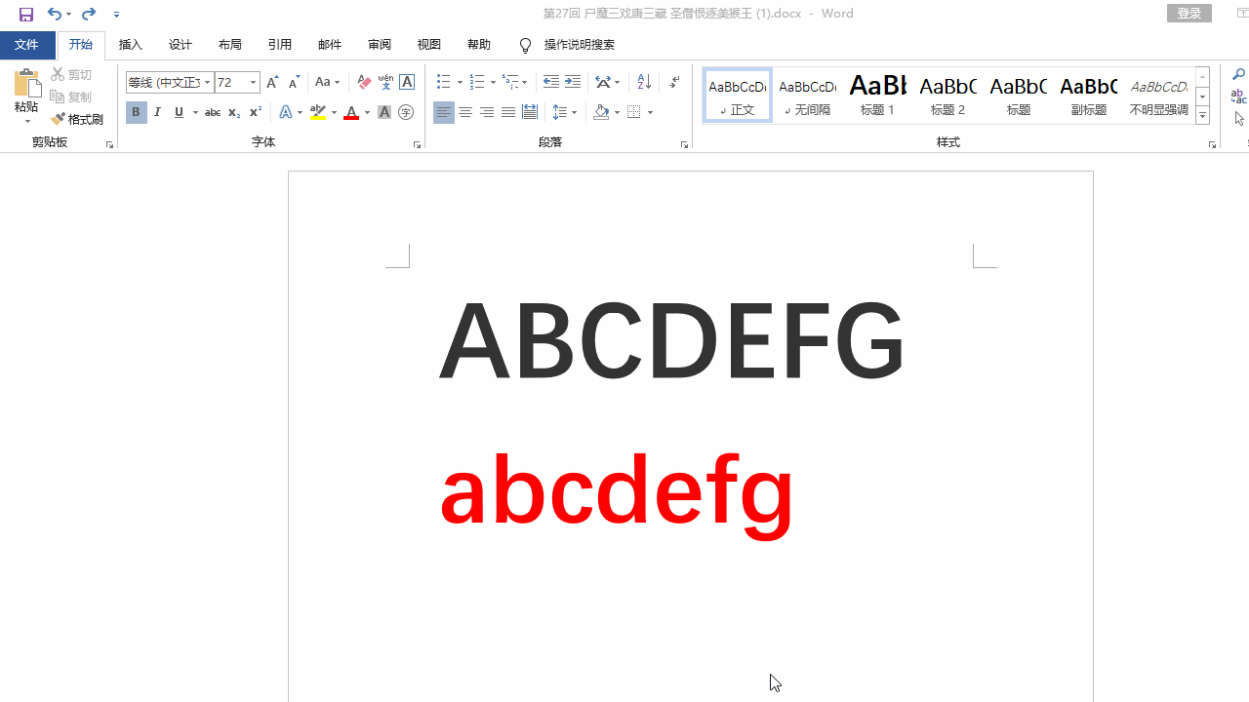Toggle subscript formatting
Image resolution: width=1249 pixels, height=702 pixels.
point(233,113)
